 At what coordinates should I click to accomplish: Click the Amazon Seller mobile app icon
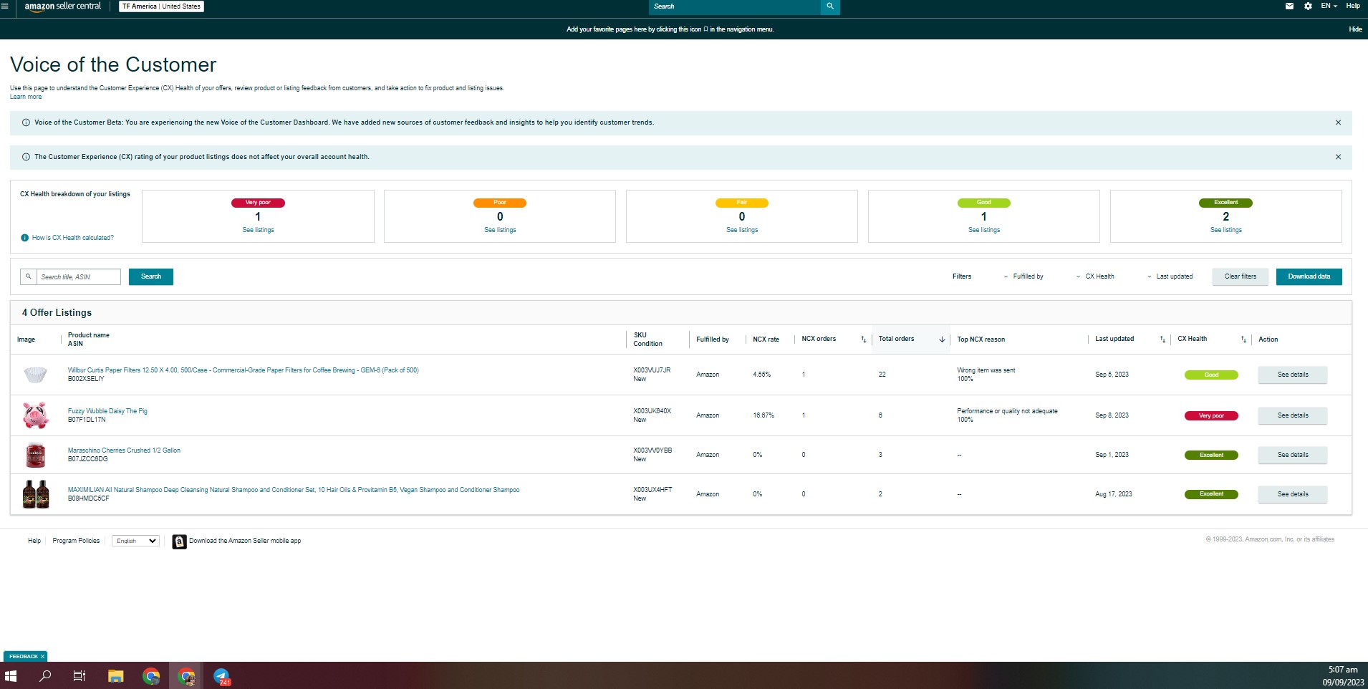pos(179,541)
